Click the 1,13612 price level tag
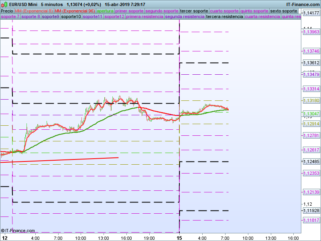Viewport: 321px width, 241px height. [x=311, y=63]
